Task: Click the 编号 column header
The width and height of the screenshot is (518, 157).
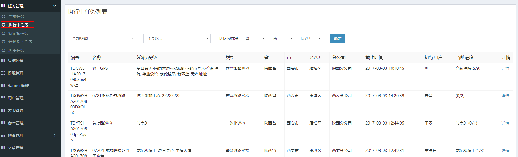Action: coord(75,57)
